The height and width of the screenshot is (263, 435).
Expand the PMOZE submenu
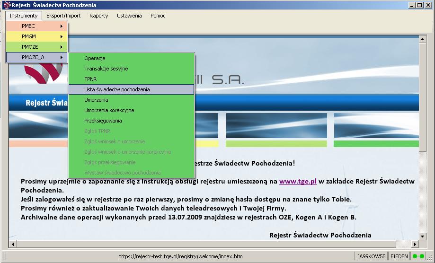[x=36, y=47]
